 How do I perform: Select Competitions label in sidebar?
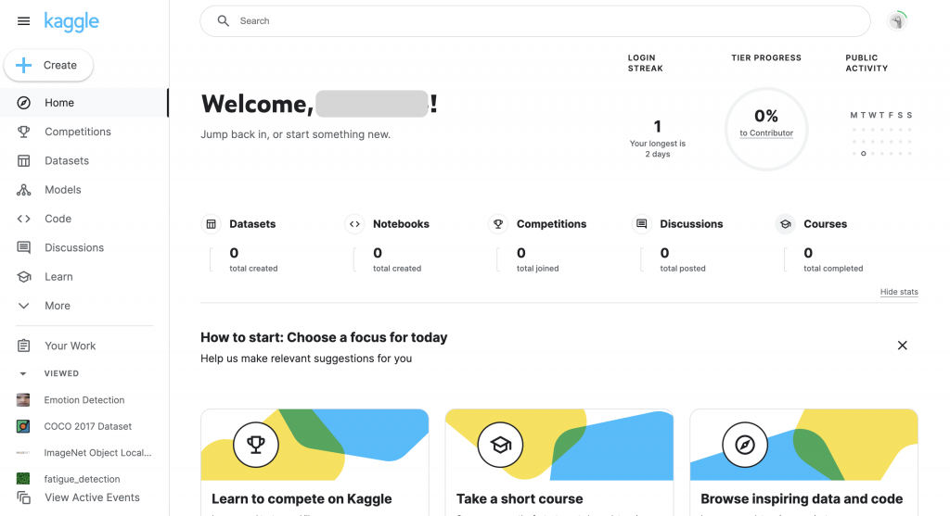click(78, 132)
